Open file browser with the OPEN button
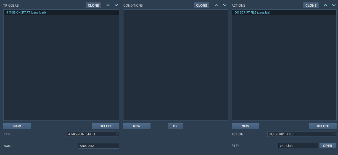 [x=328, y=146]
